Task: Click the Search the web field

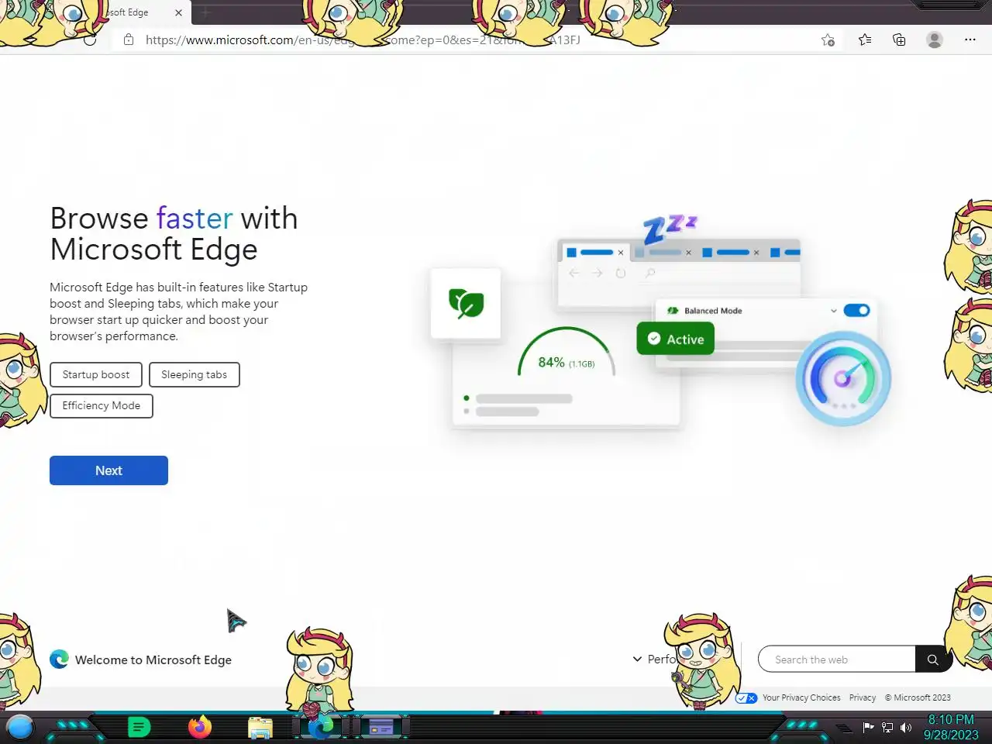Action: tap(837, 660)
